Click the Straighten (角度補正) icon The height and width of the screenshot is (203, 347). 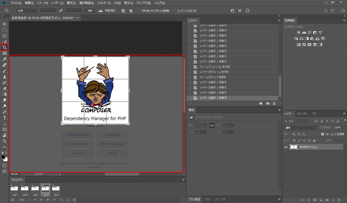(x=101, y=10)
